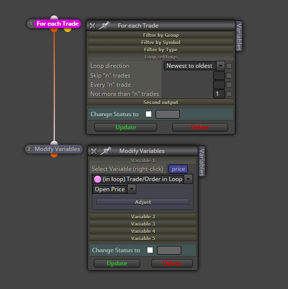Toggle checkbox next to Loop direction
288x289 pixels.
[229, 66]
